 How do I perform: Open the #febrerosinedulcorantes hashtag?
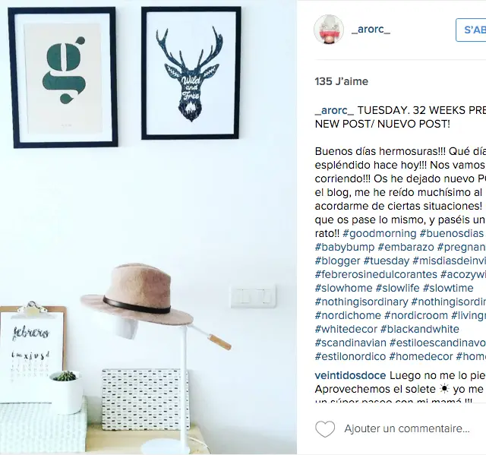376,274
